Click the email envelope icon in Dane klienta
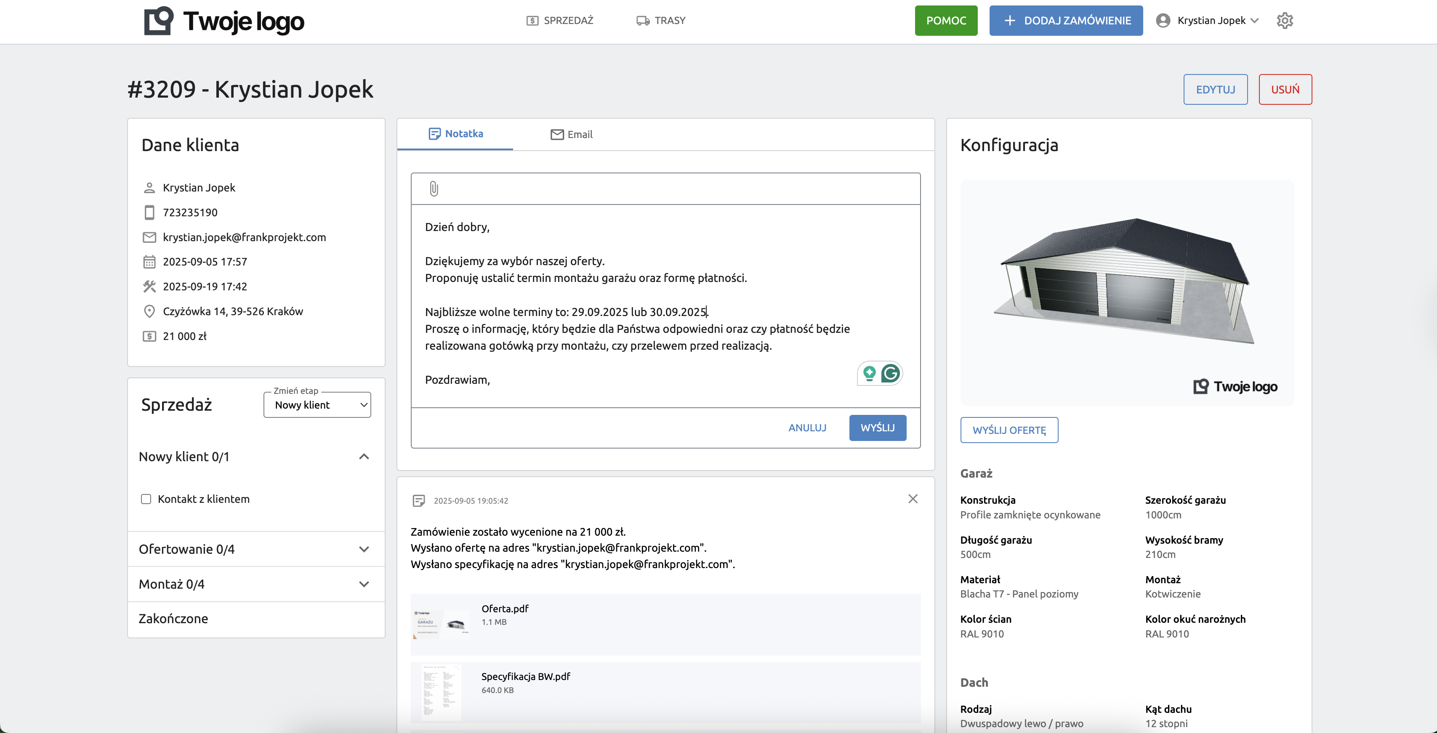Viewport: 1437px width, 733px height. click(149, 237)
